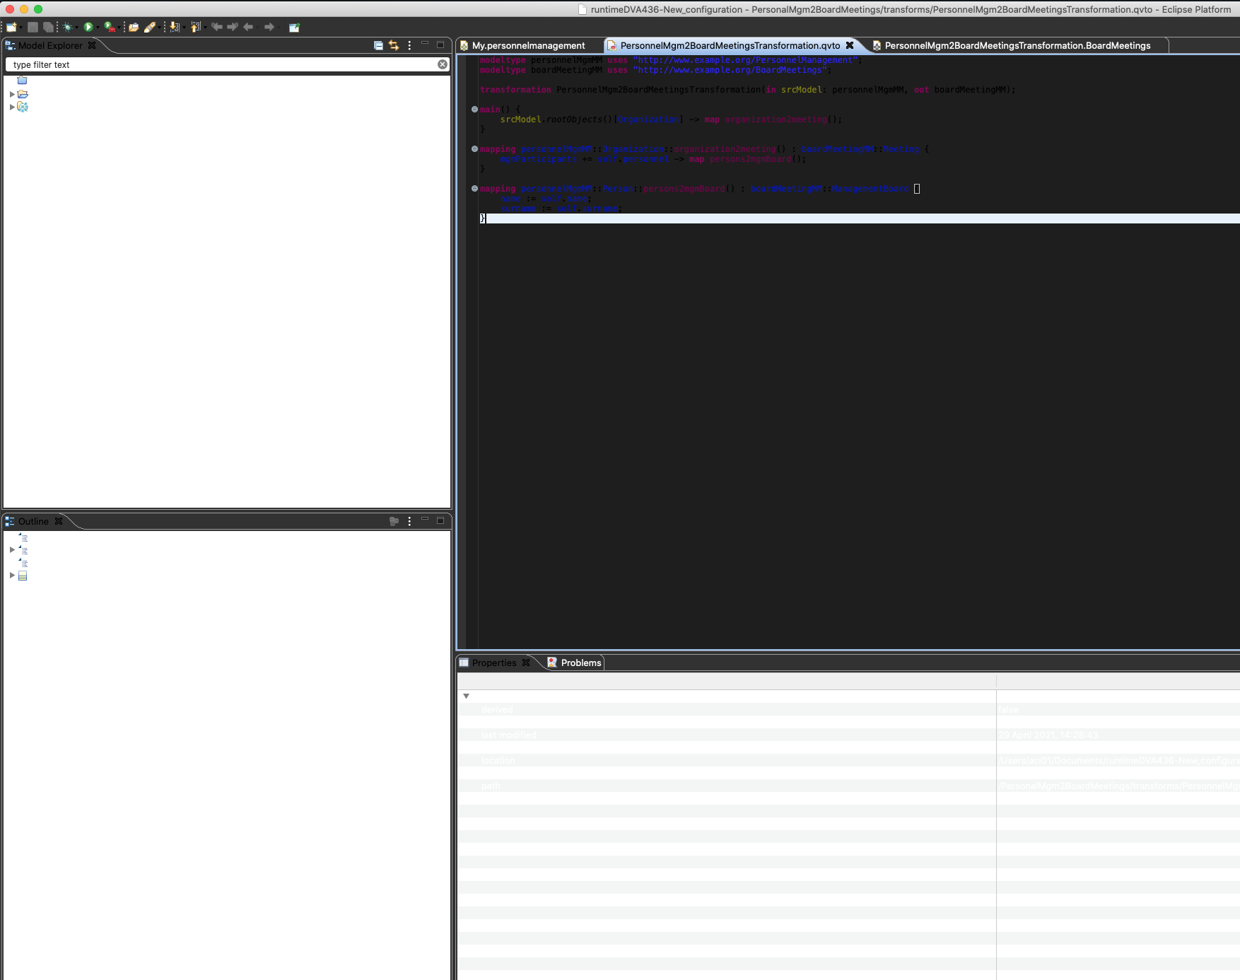The width and height of the screenshot is (1240, 980).
Task: Close the Properties tab
Action: [x=525, y=663]
